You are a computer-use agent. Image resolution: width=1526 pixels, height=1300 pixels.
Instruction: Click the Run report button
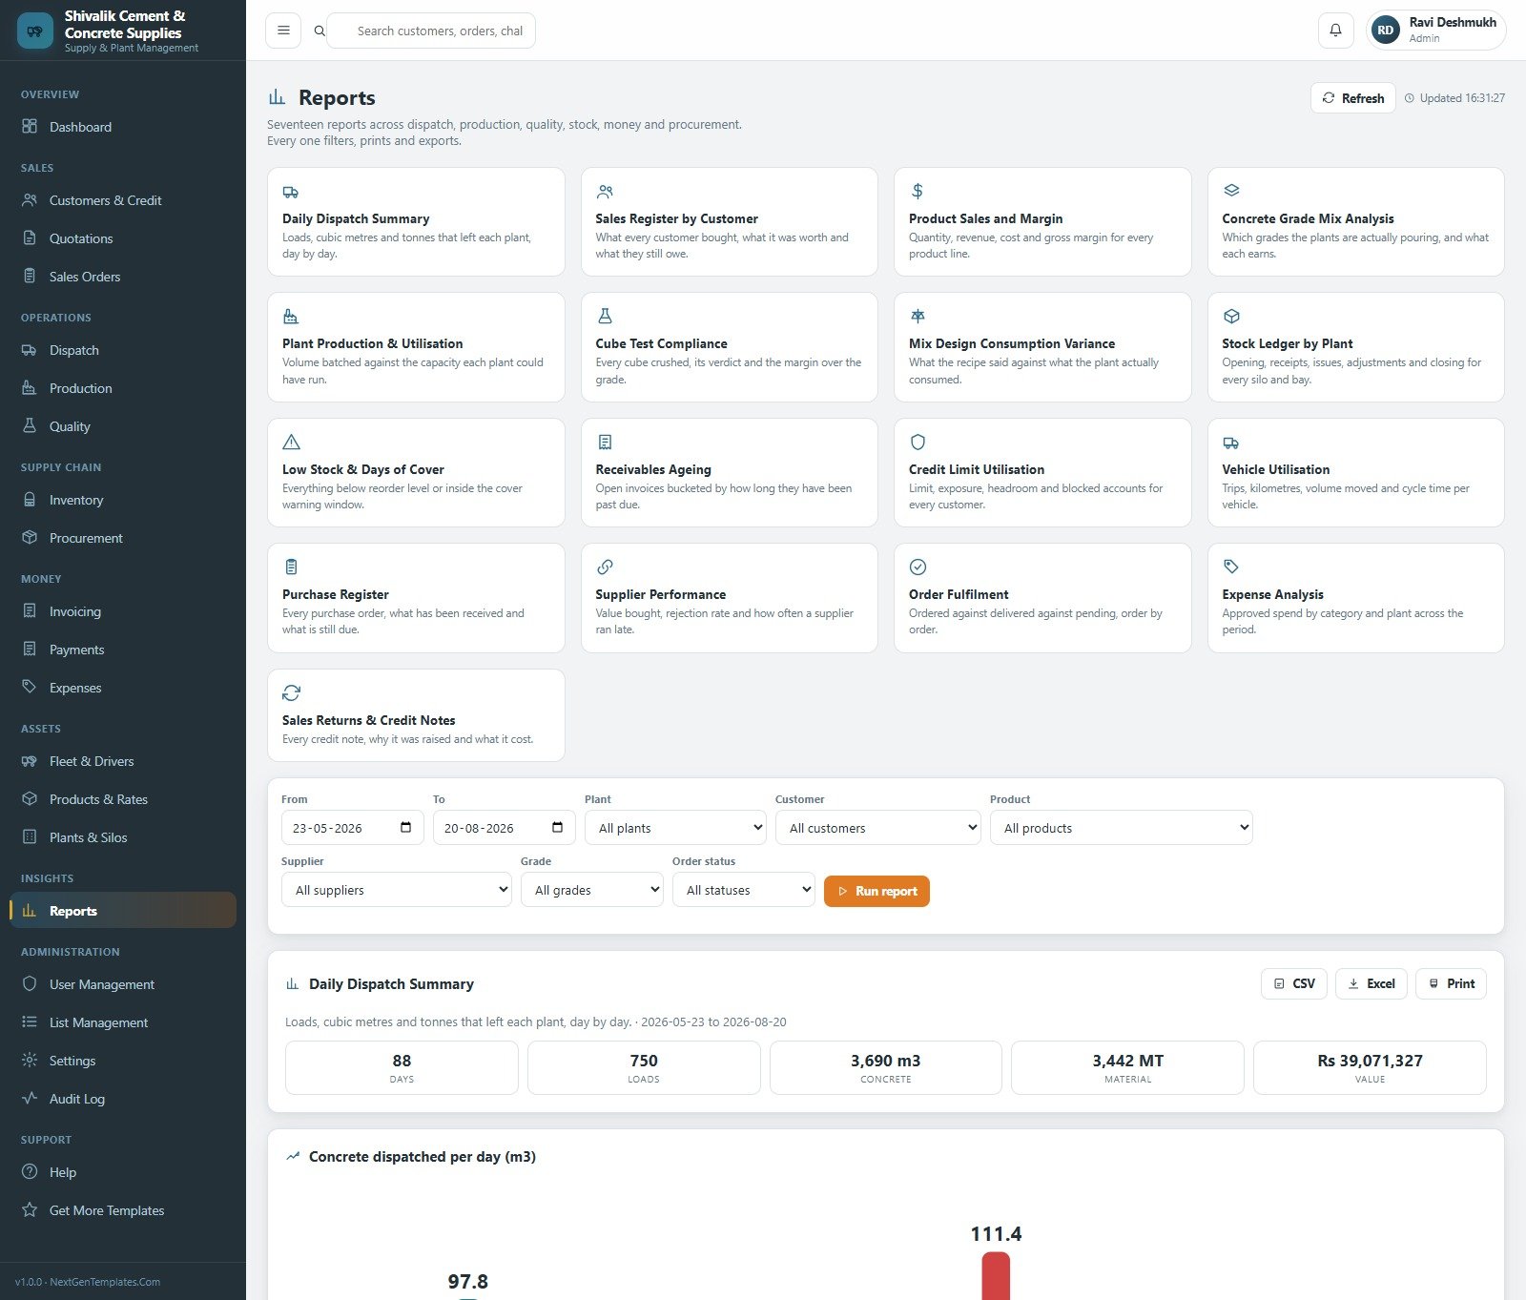pyautogui.click(x=876, y=891)
